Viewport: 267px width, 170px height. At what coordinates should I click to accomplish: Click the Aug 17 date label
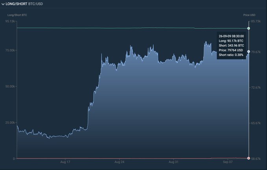point(65,162)
